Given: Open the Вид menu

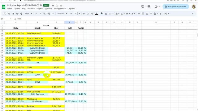Looking at the screenshot, I should [24, 9].
